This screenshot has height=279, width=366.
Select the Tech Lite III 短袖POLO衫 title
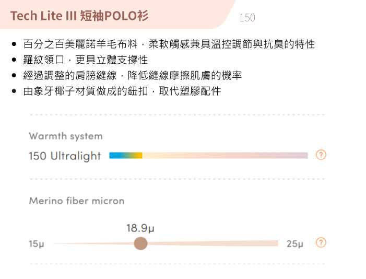pyautogui.click(x=79, y=16)
